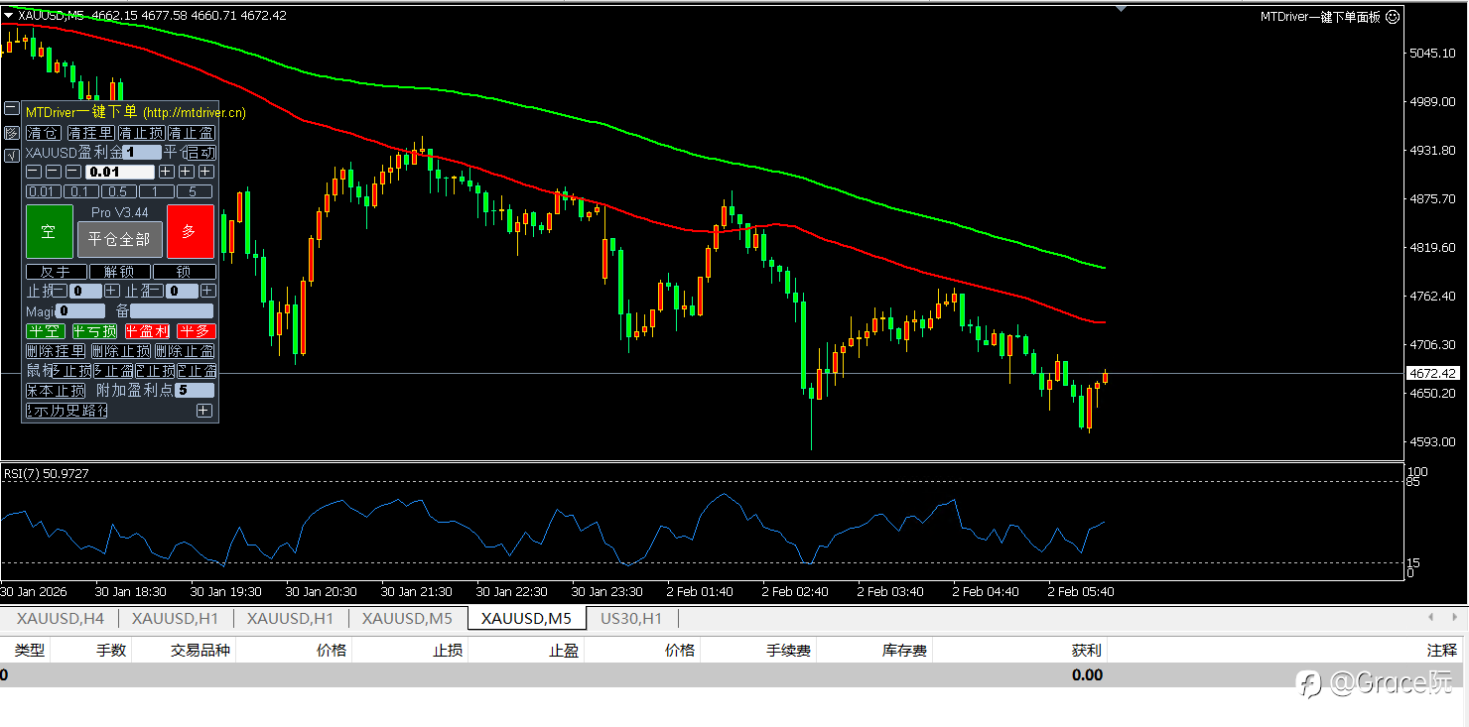The image size is (1469, 727).
Task: Increase 止盈 value with plus stepper
Action: point(208,291)
